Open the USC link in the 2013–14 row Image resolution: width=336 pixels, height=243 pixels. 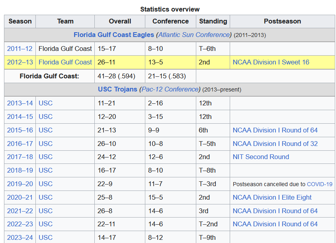(x=45, y=103)
